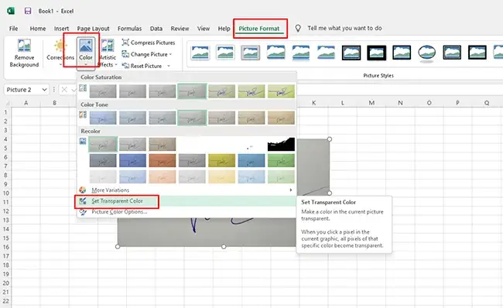Open Picture Color Options
Screen dimensions: 503x308
pos(186,212)
